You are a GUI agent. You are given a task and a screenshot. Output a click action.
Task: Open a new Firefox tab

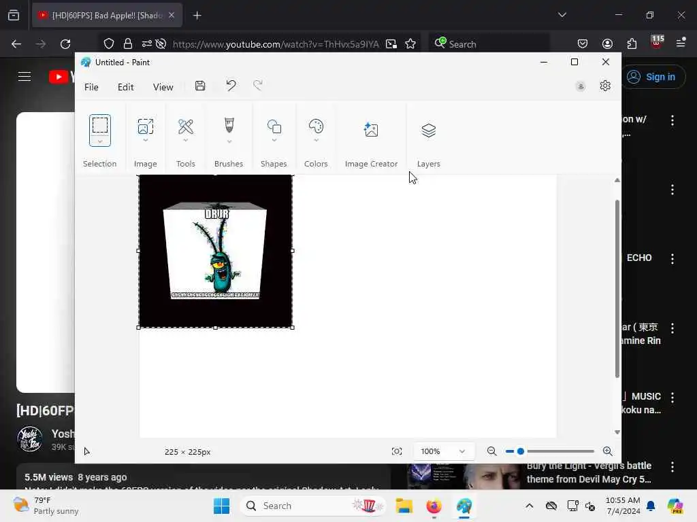coord(197,16)
